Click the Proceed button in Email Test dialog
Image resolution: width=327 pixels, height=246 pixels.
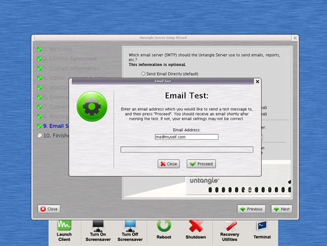(201, 164)
